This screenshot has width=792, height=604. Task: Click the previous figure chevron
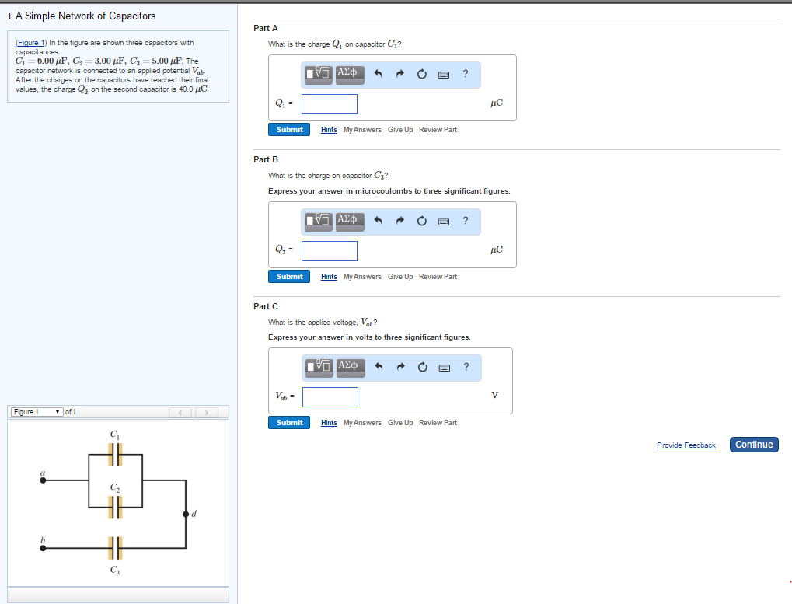click(180, 411)
